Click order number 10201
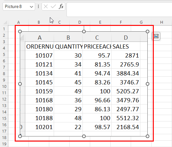This screenshot has height=147, width=172. (x=44, y=127)
